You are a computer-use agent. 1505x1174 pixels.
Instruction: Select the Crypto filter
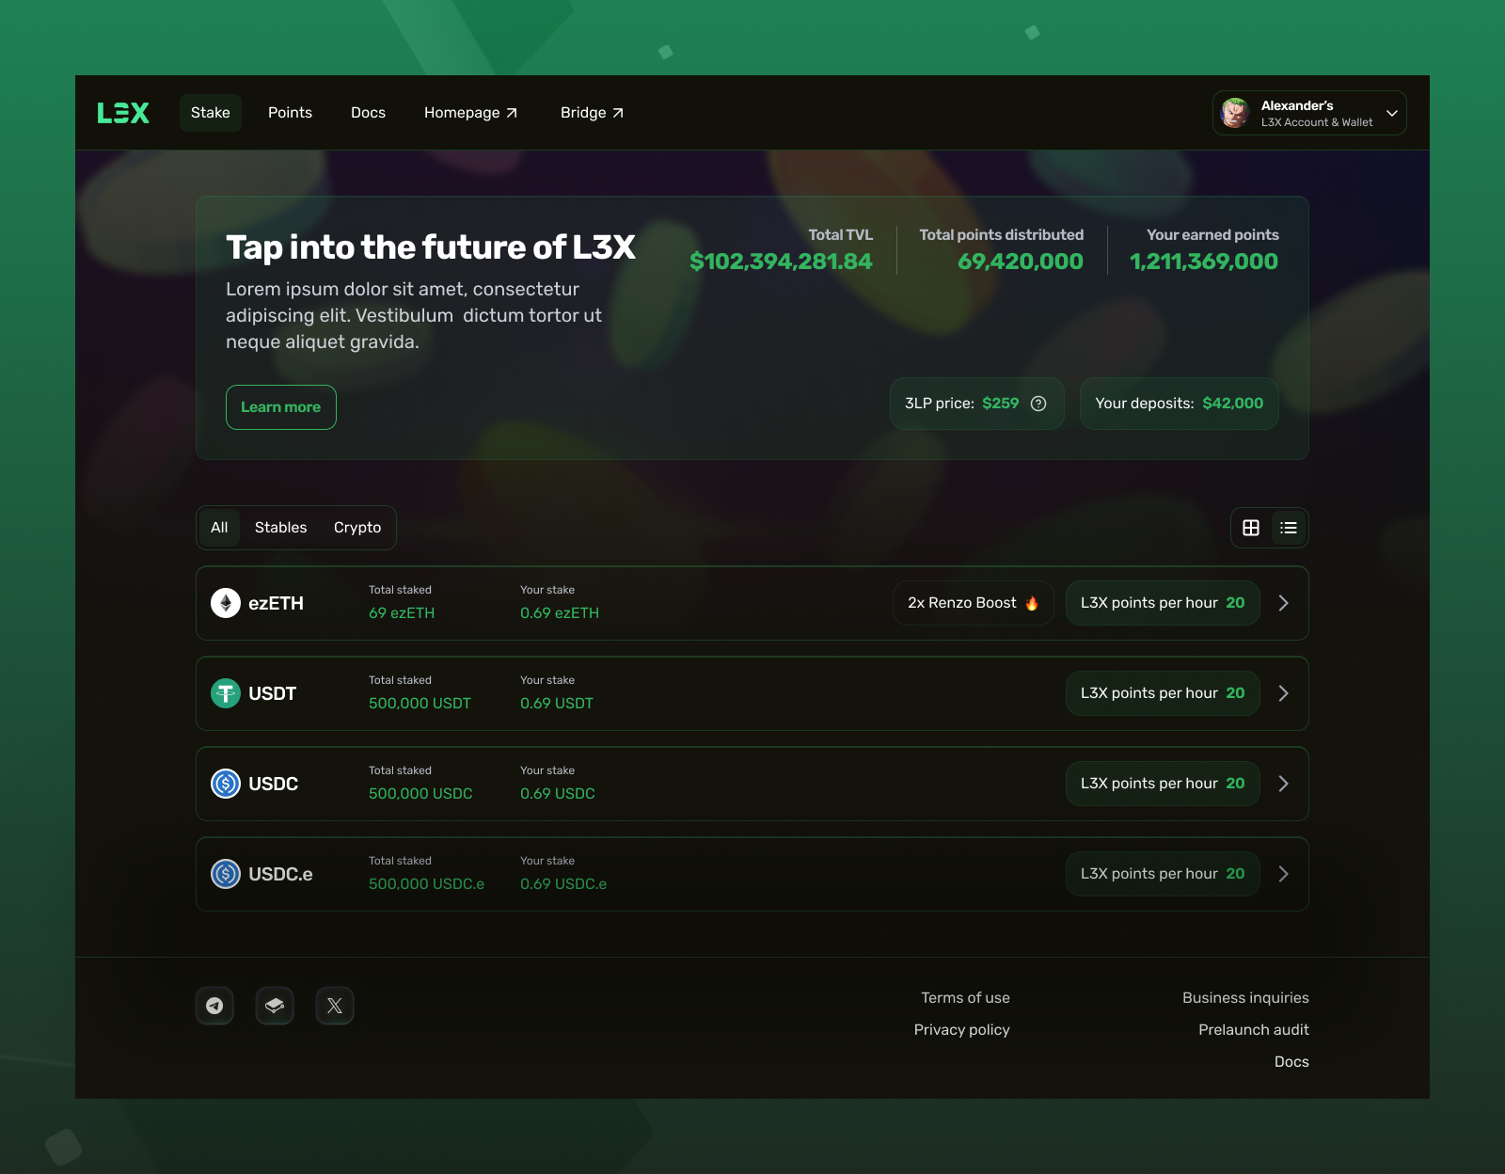coord(356,528)
